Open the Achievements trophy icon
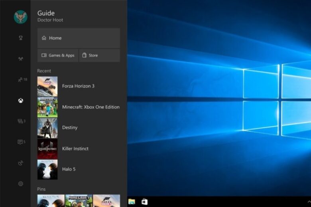Viewport: 311px width, 207px height. click(20, 38)
